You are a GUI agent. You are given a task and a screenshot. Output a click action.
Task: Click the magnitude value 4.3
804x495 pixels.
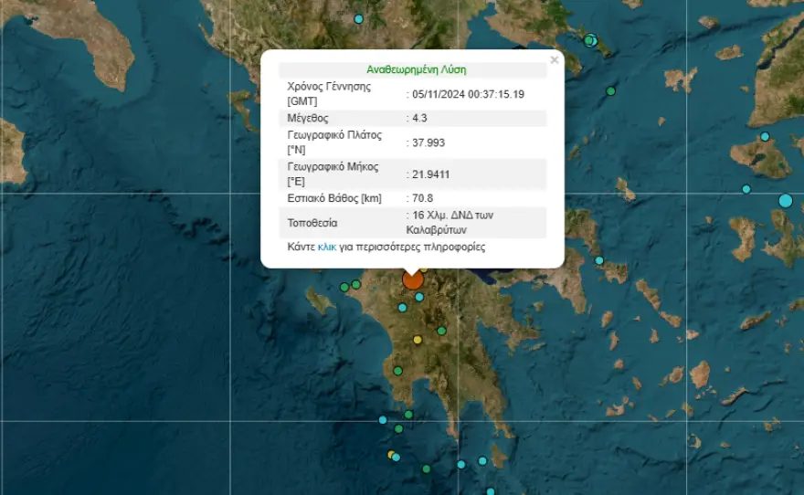pos(419,118)
